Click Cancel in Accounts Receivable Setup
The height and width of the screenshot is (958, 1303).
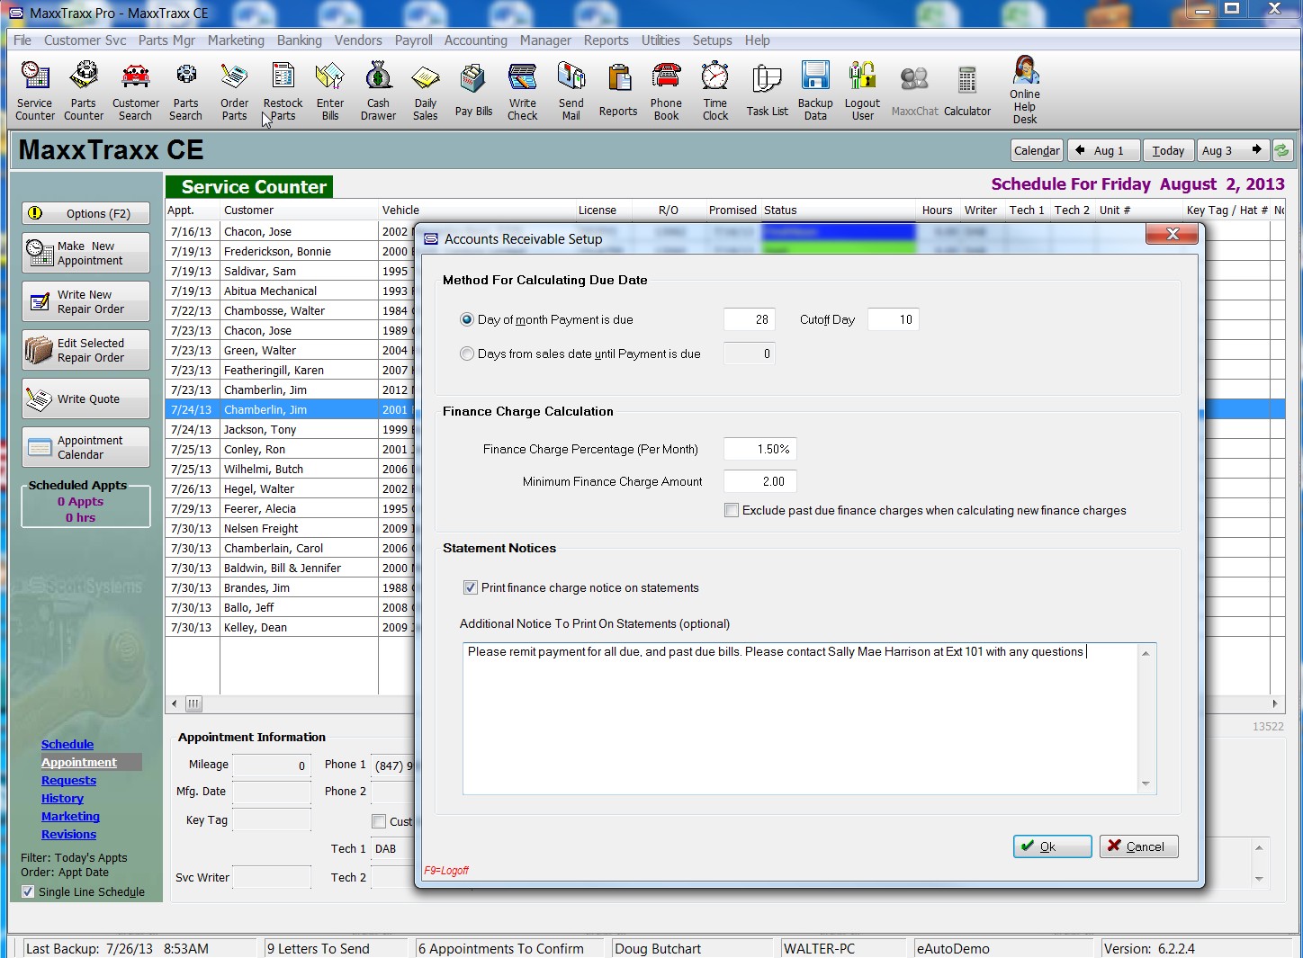tap(1138, 846)
